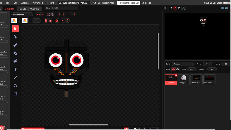Undo the last costume edit
Image resolution: width=231 pixels, height=130 pixels.
38,14
